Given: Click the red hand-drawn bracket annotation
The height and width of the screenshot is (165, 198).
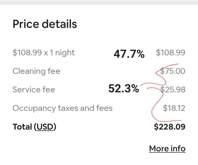Looking at the screenshot, I should click(162, 93).
